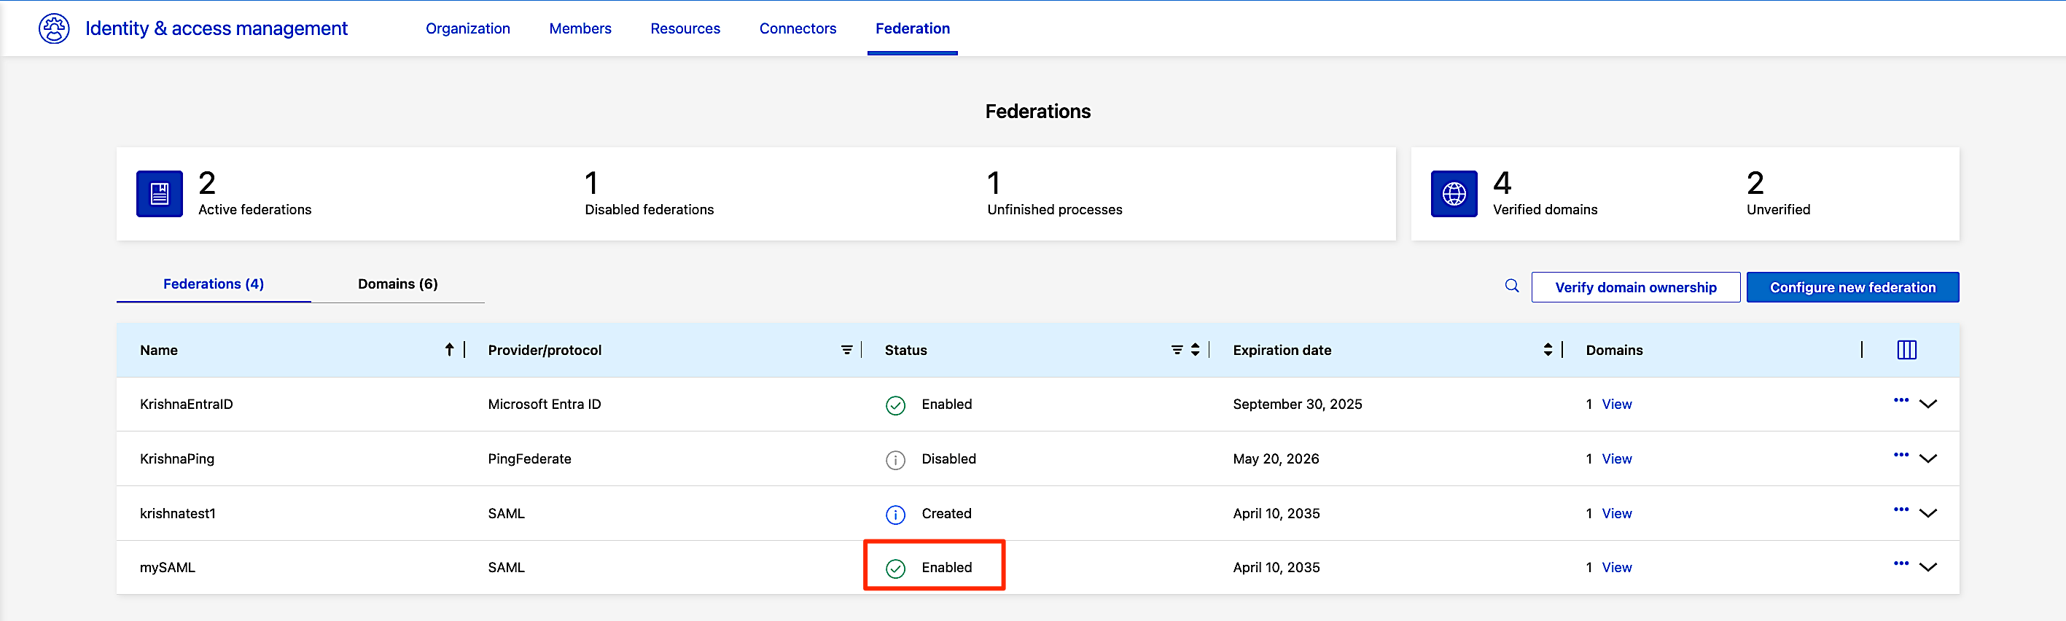The width and height of the screenshot is (2066, 621).
Task: Open more actions menu for KrishnaEntraID
Action: [1901, 400]
